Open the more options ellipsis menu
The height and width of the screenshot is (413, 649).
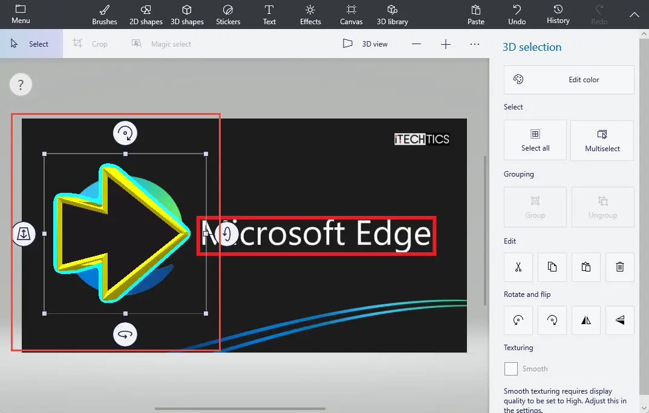point(475,44)
